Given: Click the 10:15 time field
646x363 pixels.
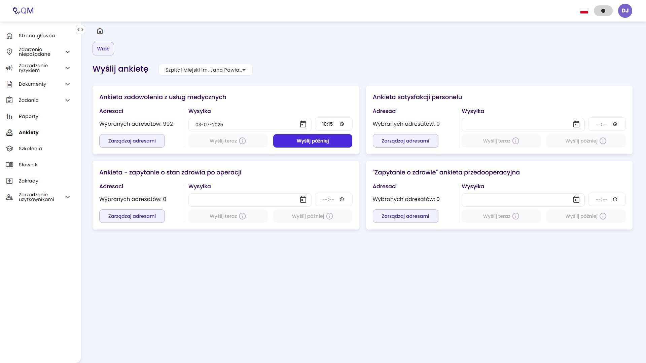Looking at the screenshot, I should pyautogui.click(x=333, y=124).
